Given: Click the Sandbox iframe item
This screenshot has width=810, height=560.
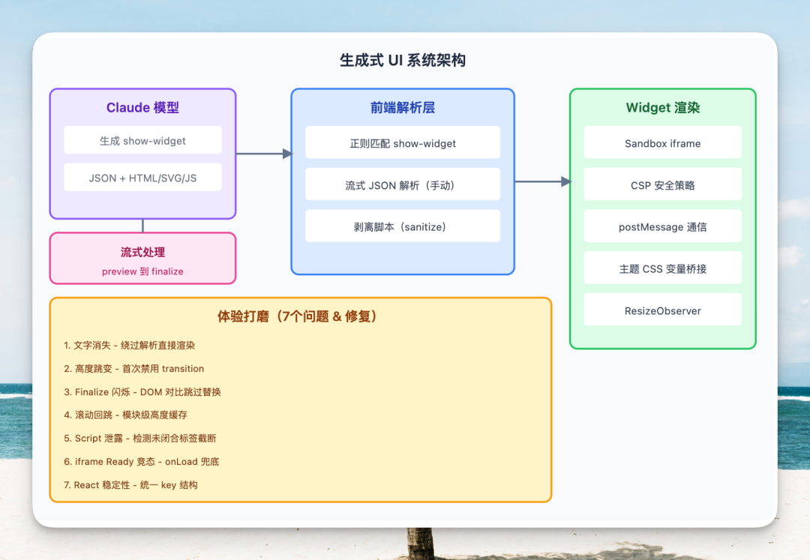Looking at the screenshot, I should [x=662, y=142].
